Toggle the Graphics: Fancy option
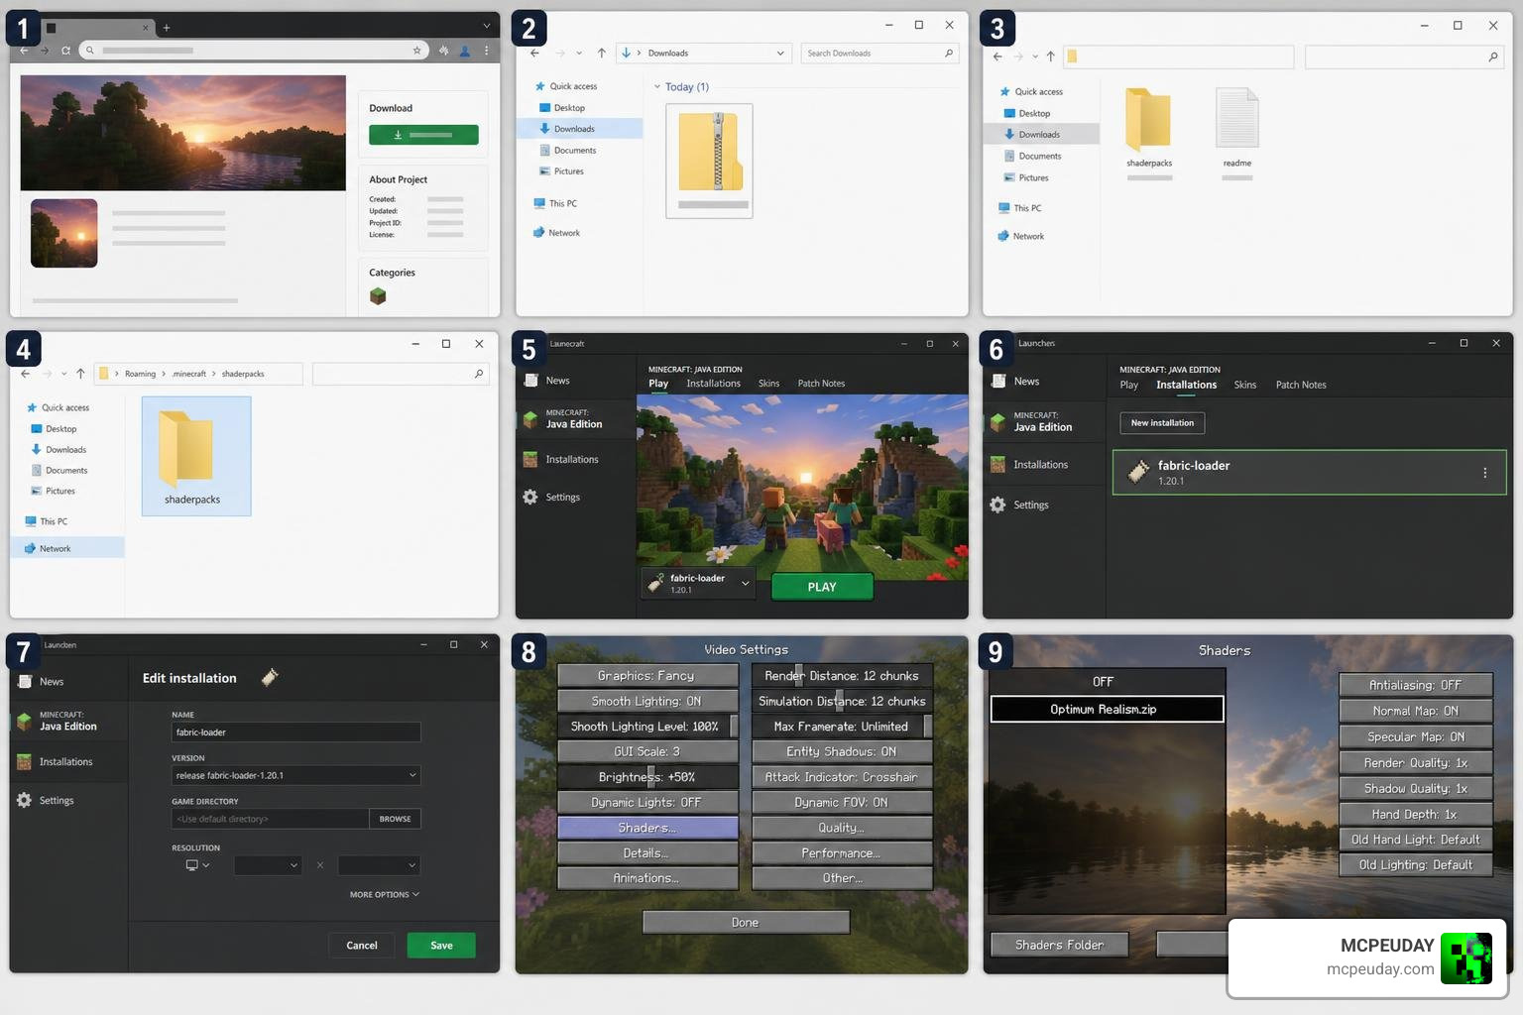Viewport: 1523px width, 1015px height. 646,675
